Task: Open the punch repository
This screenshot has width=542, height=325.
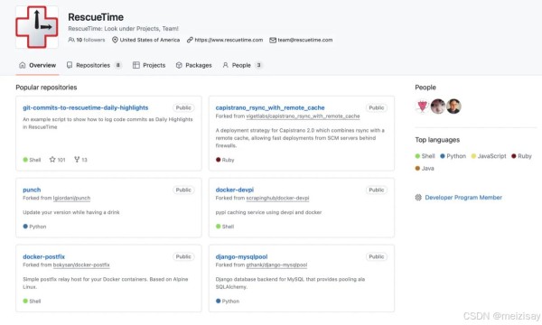Action: tap(32, 190)
